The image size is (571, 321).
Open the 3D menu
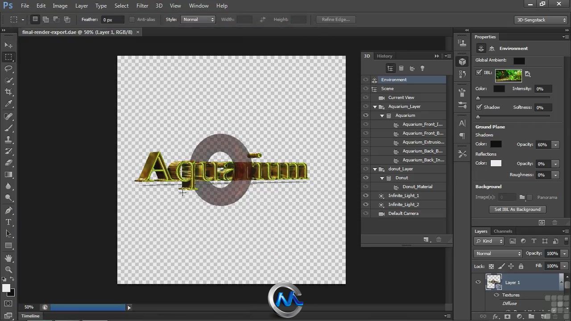click(x=159, y=6)
